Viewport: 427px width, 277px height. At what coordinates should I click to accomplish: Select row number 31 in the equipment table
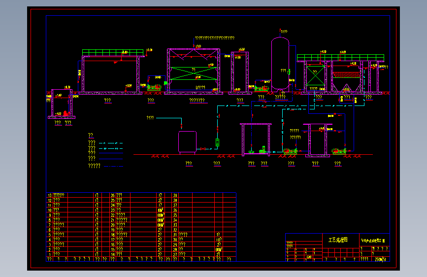(x=175, y=235)
